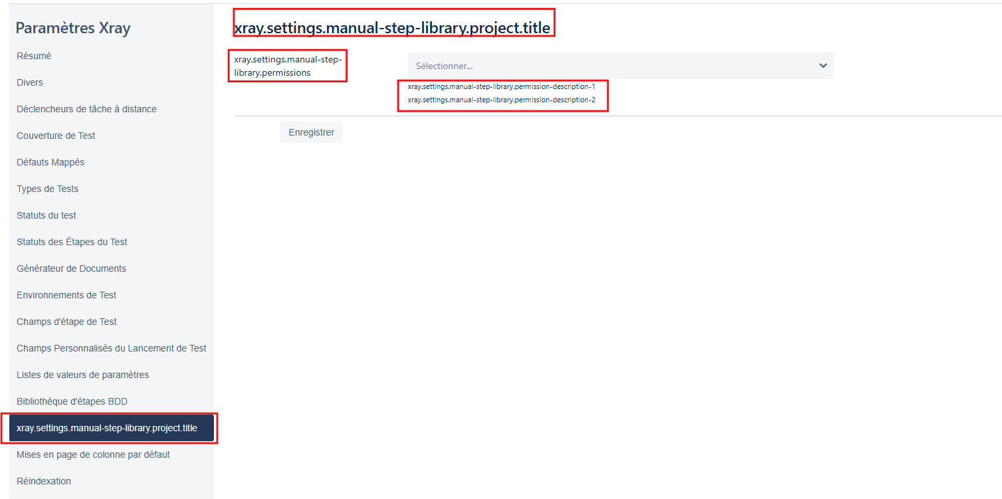Viewport: 1002px width, 499px height.
Task: Open Environnements de Test settings
Action: [x=66, y=295]
